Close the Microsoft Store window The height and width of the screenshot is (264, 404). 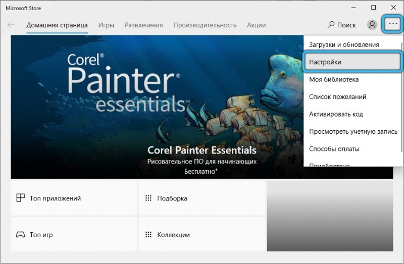(x=393, y=8)
